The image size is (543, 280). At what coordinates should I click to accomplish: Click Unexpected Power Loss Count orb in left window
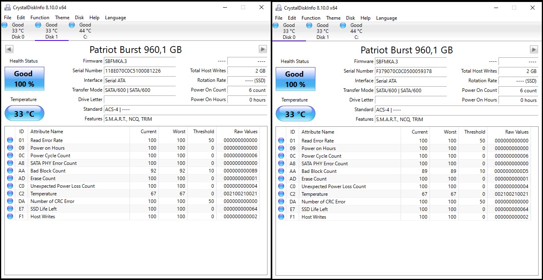click(x=10, y=186)
